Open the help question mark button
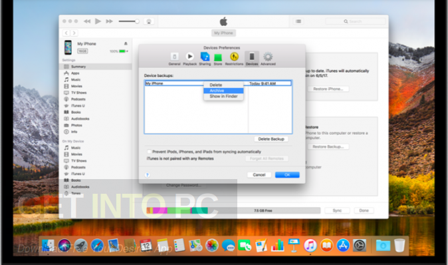Screen dimensions: 448x265 (148, 175)
